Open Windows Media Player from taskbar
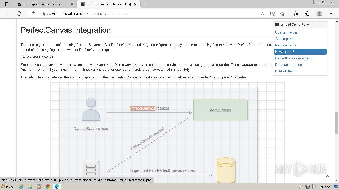339x190 pixels. [39, 187]
